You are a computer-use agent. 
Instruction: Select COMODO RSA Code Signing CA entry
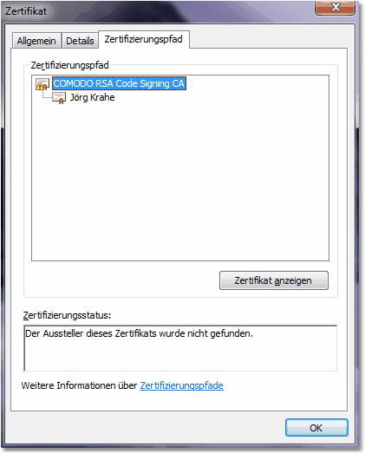[119, 83]
